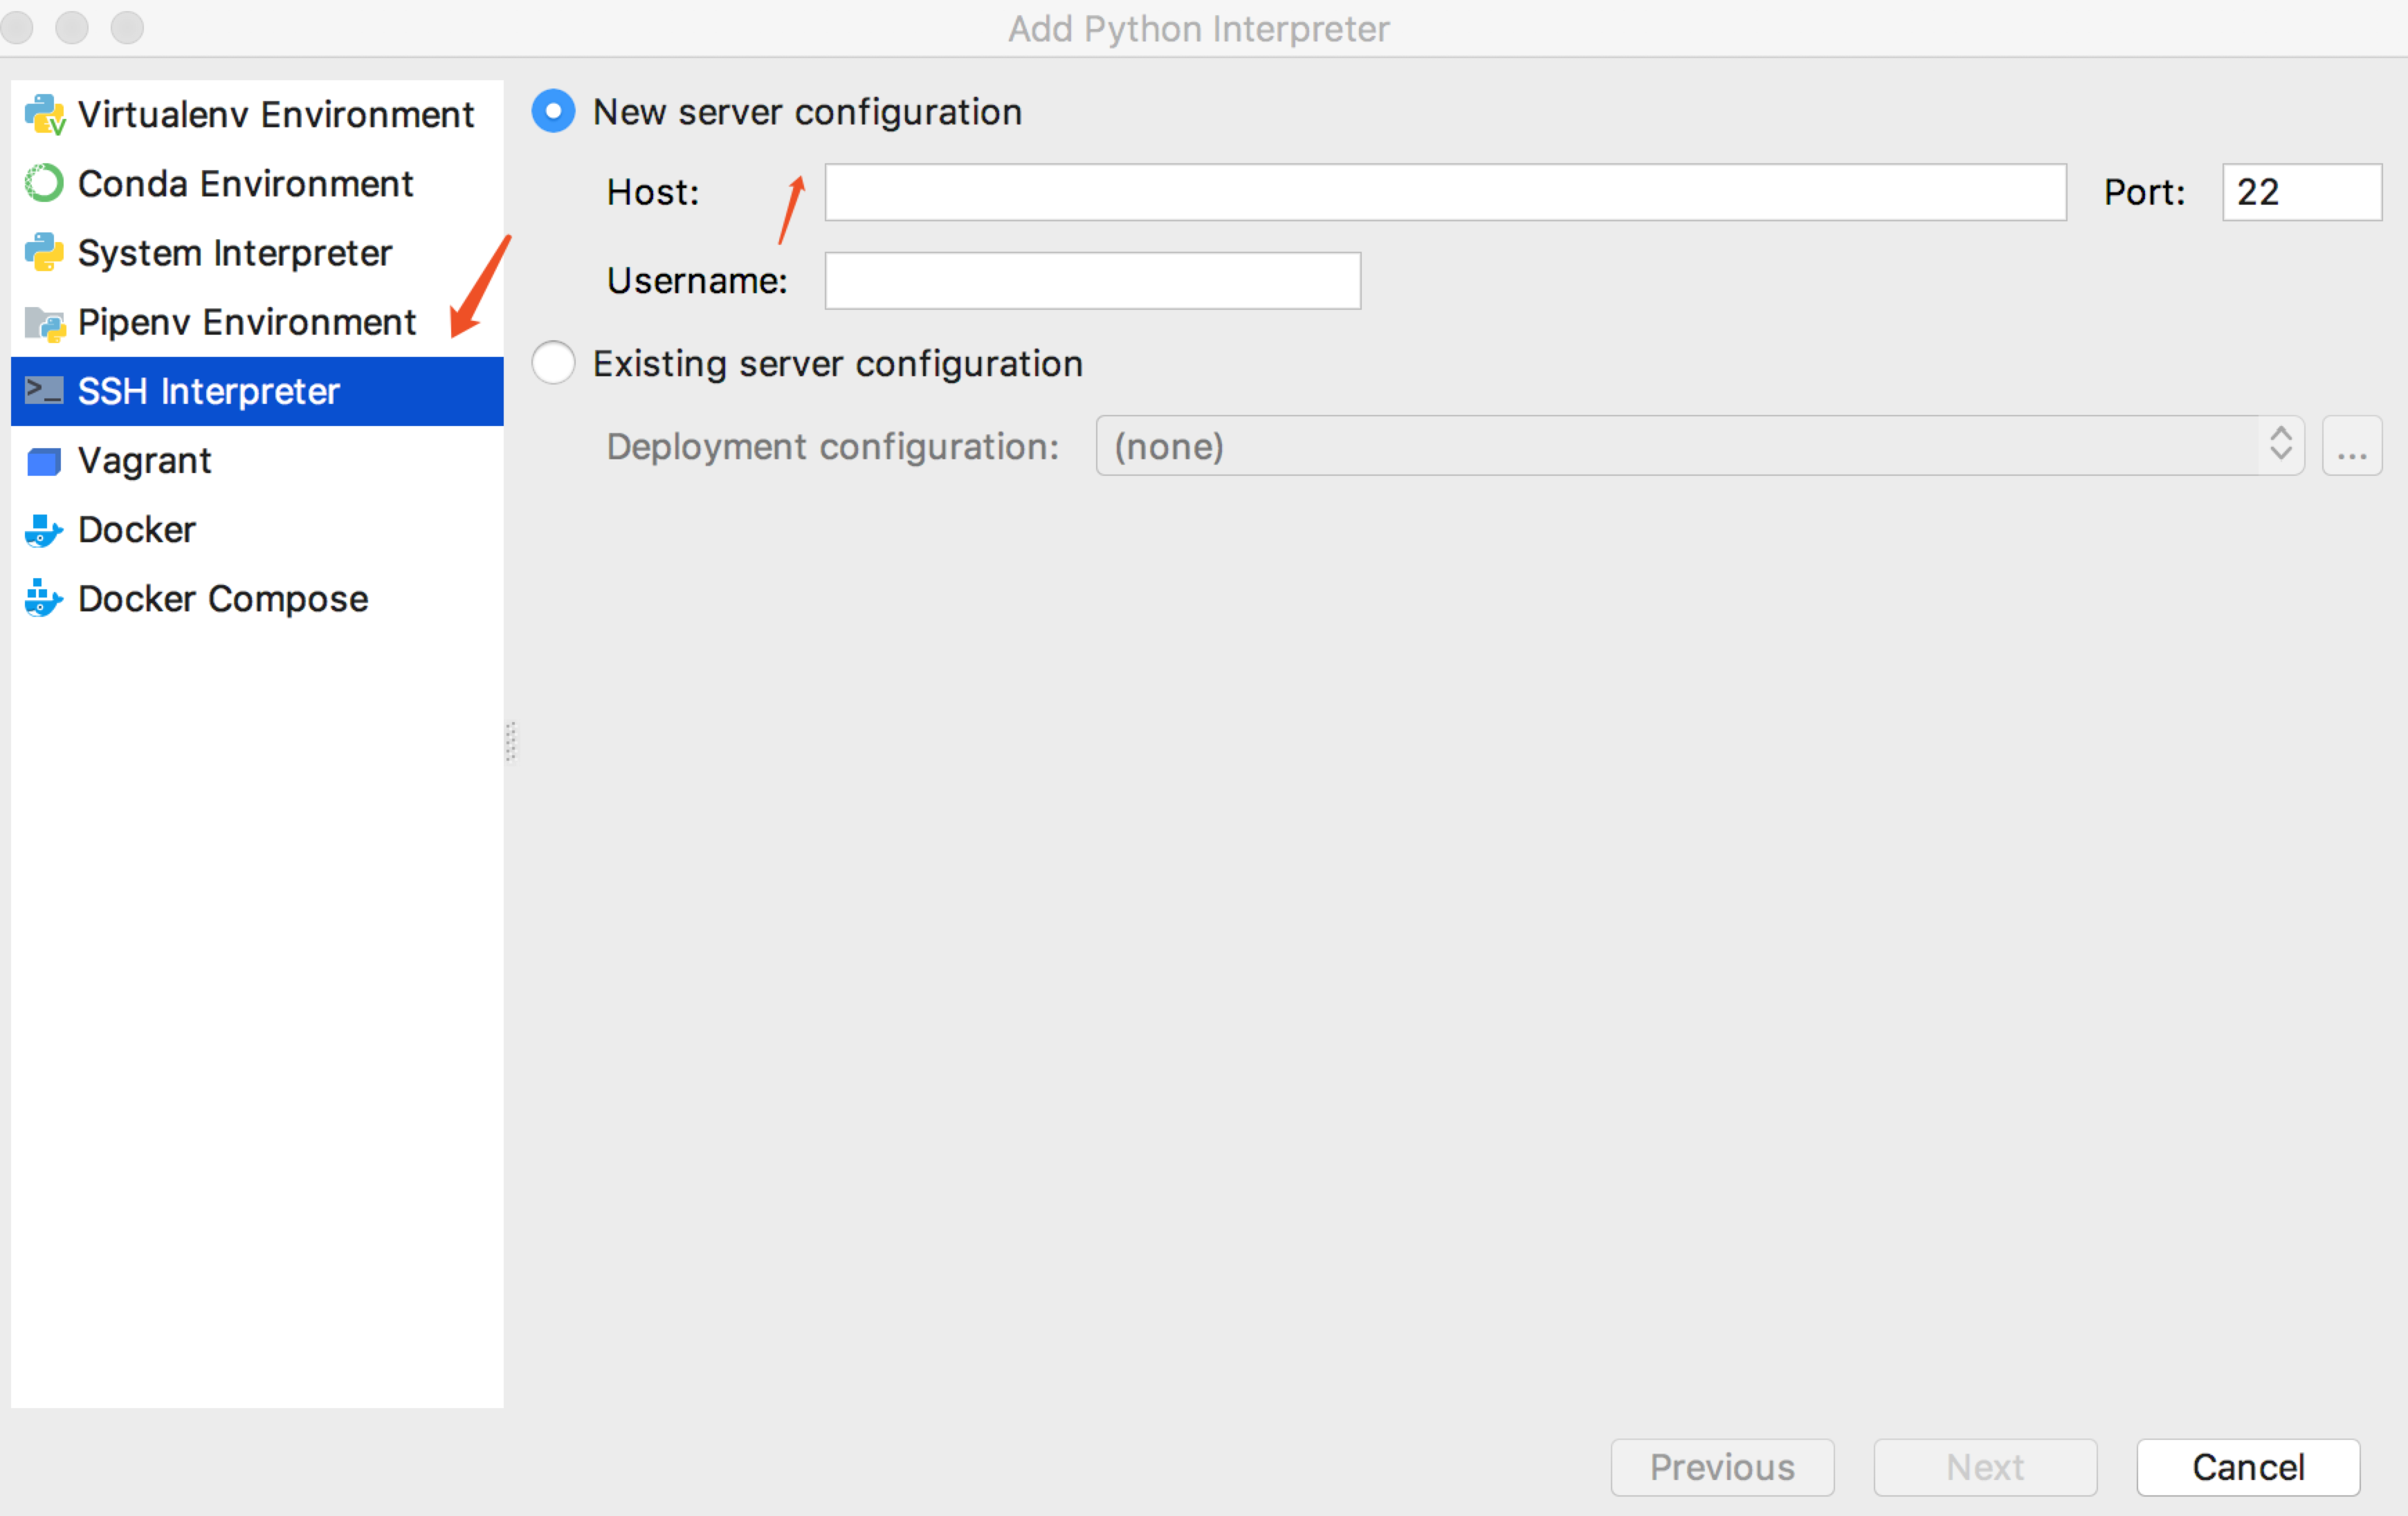Click the blue Vagrant icon
The height and width of the screenshot is (1516, 2408).
point(44,461)
